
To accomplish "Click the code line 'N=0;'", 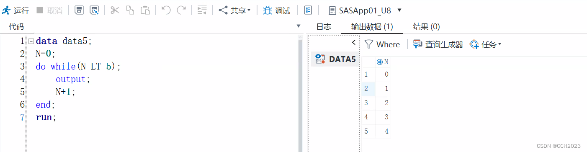I will [x=45, y=54].
